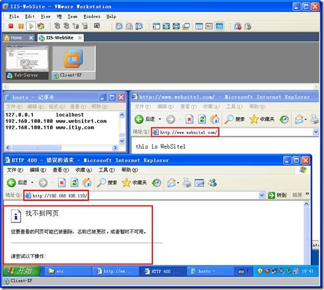Select the Web-Server VM thumbnail
The width and height of the screenshot is (324, 290).
pos(27,62)
